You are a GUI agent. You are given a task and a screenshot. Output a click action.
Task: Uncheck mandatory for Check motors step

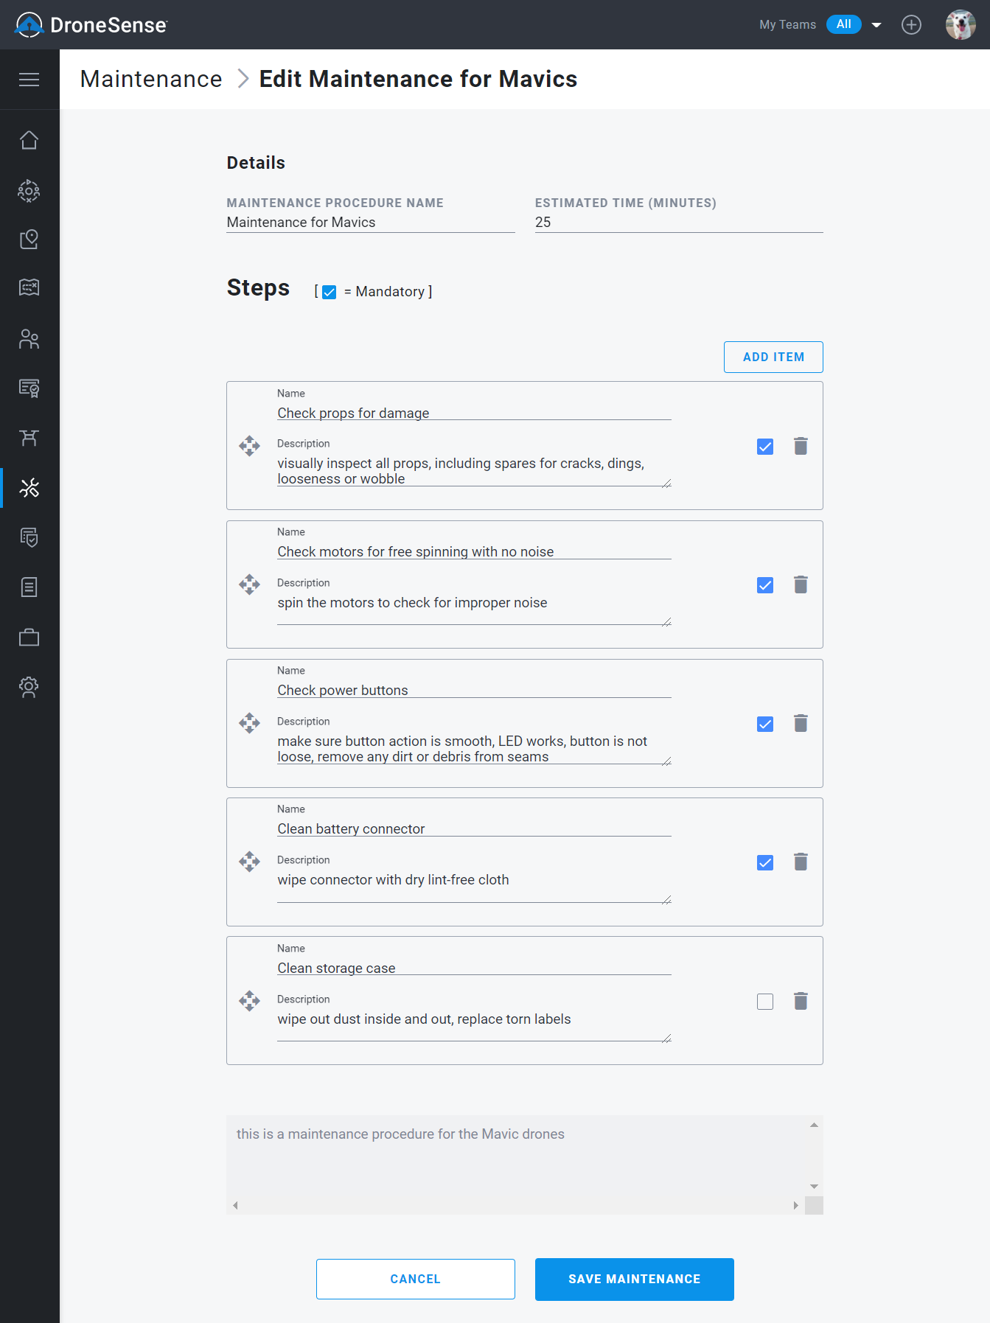pyautogui.click(x=765, y=585)
